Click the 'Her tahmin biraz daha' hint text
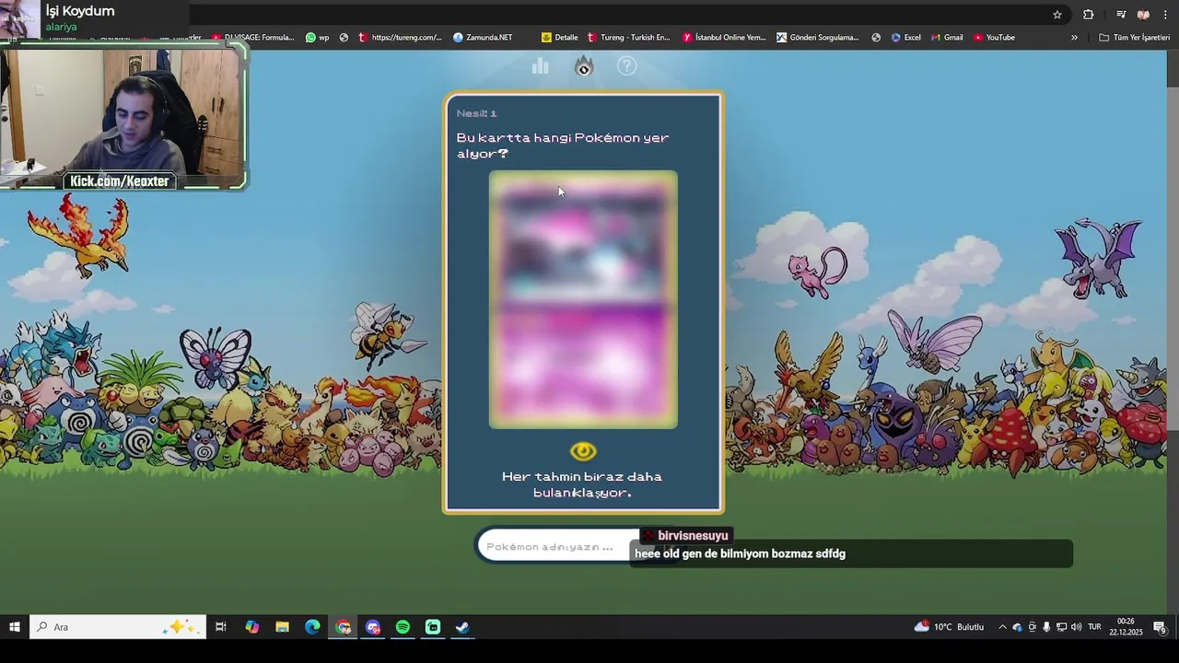Viewport: 1179px width, 663px height. 582,484
